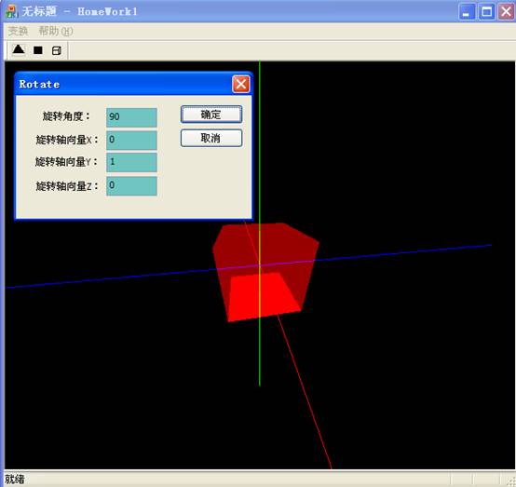The width and height of the screenshot is (516, 487).
Task: Click the 旋转轴向量Y input field
Action: 131,162
